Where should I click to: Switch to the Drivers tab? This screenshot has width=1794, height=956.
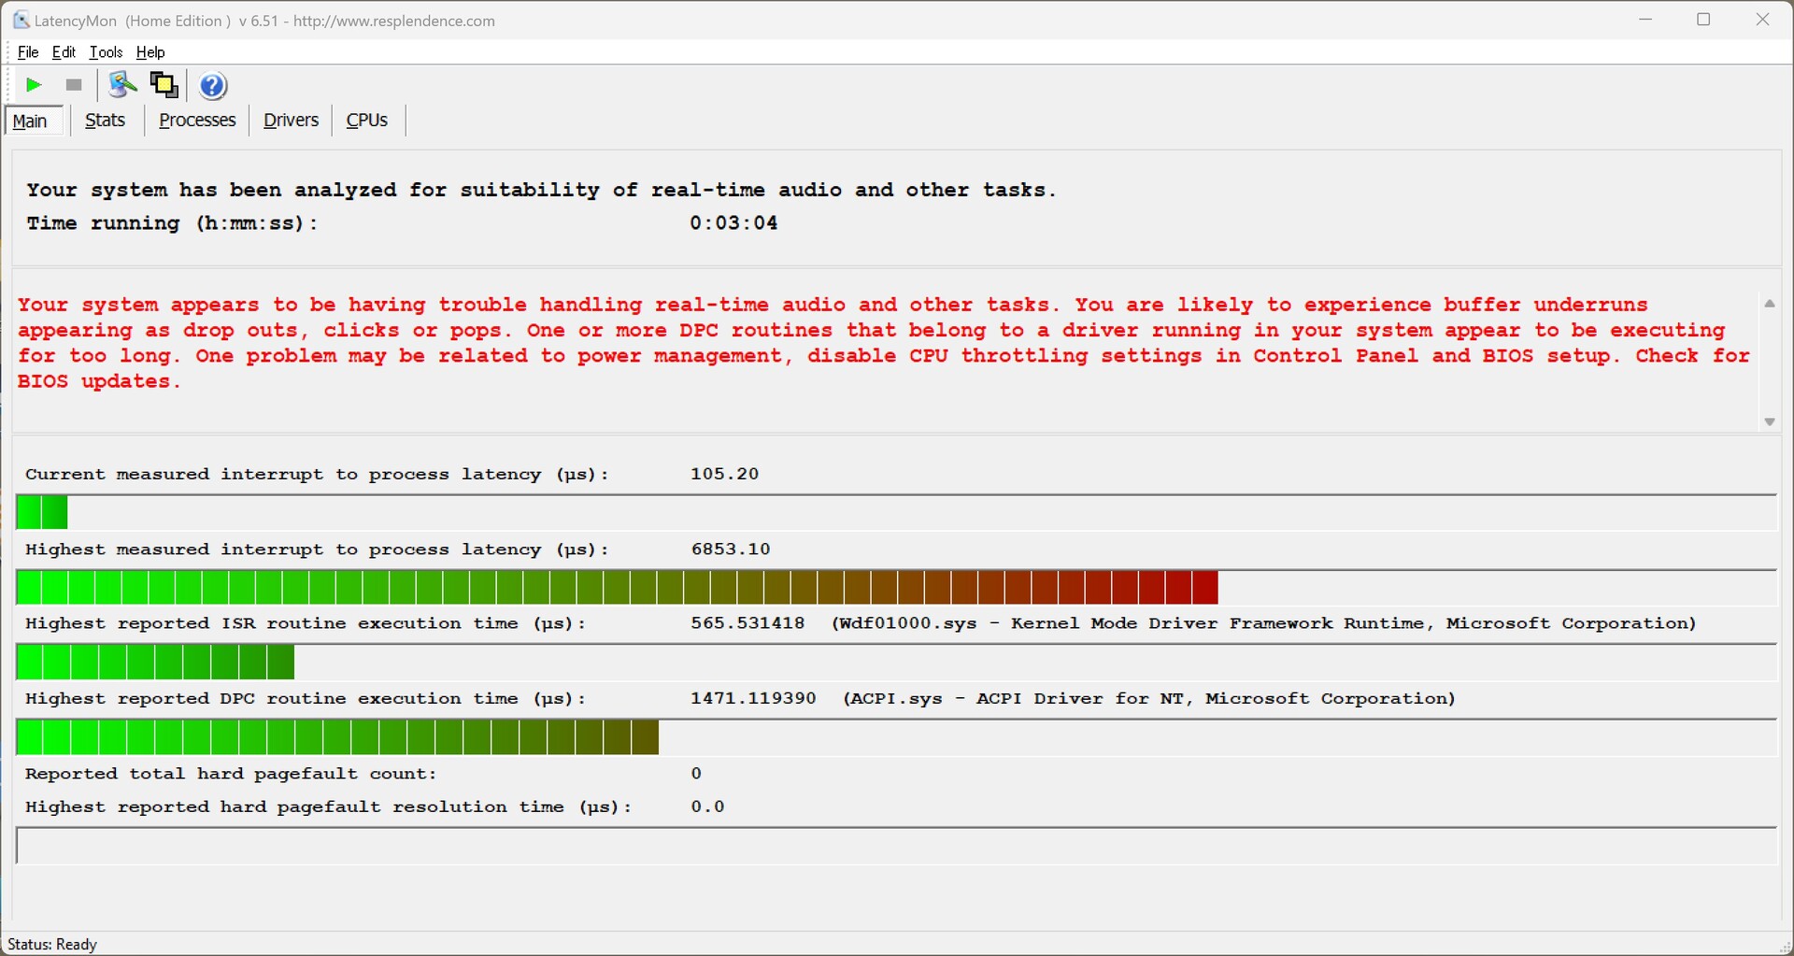click(x=291, y=121)
